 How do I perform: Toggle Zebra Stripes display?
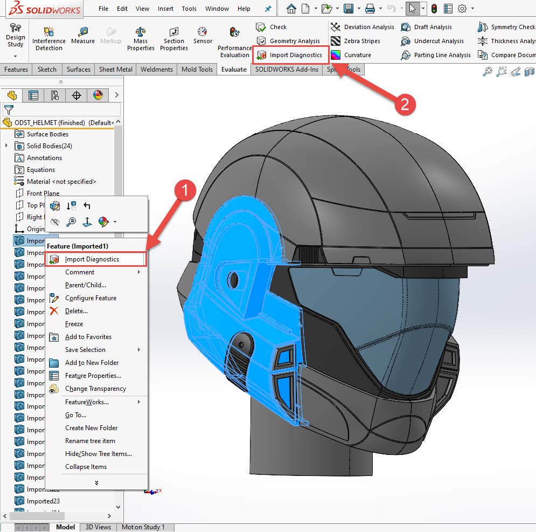click(356, 41)
